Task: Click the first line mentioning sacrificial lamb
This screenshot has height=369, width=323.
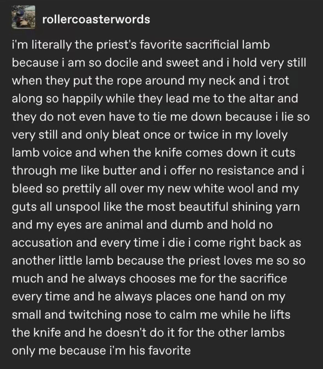Action: click(141, 45)
